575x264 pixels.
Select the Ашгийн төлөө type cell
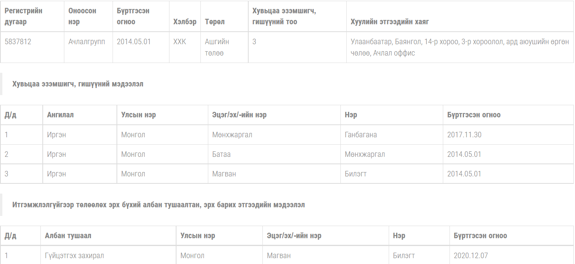pyautogui.click(x=217, y=47)
